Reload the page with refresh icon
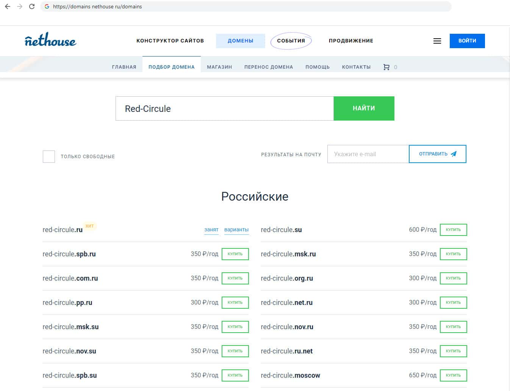 (x=32, y=6)
